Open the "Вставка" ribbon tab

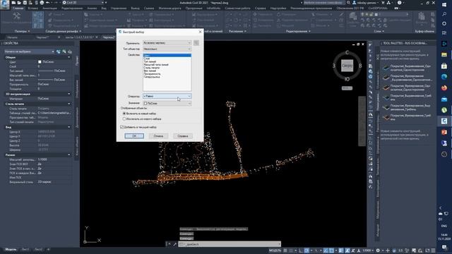coord(33,8)
